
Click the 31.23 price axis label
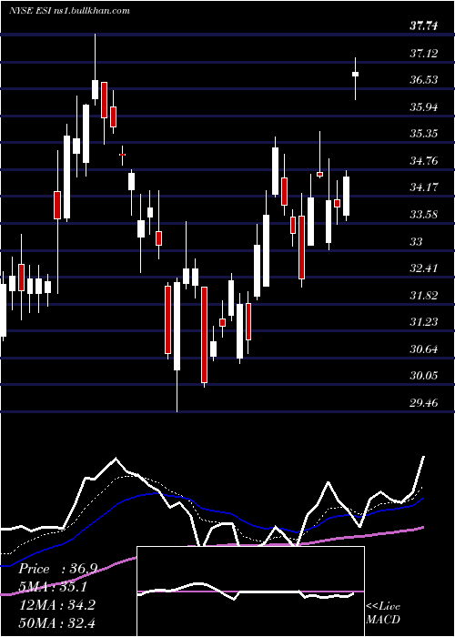424,322
